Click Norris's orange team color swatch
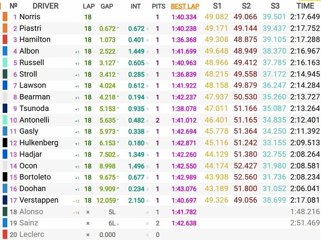The image size is (321, 240). point(5,16)
